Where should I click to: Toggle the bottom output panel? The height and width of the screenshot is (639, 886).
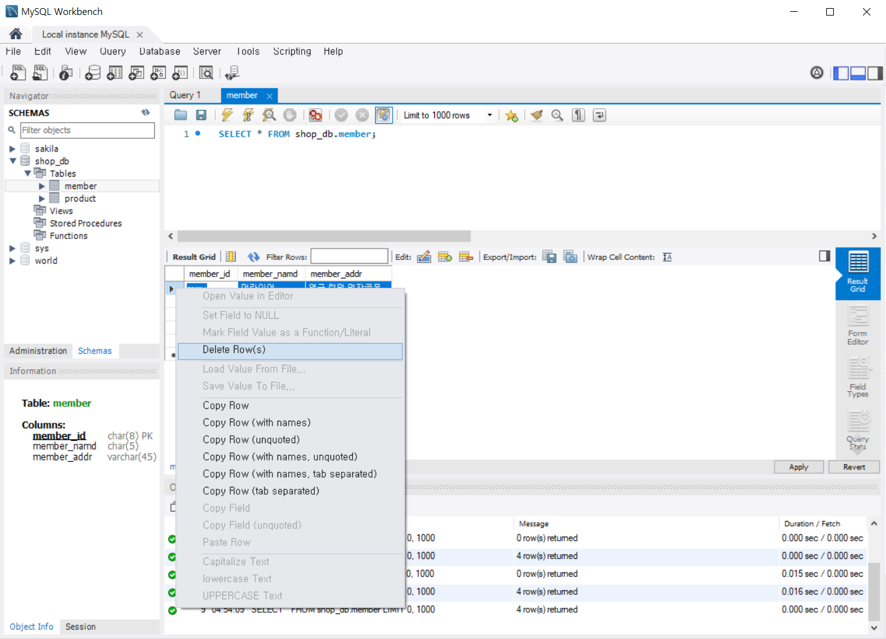click(x=858, y=73)
